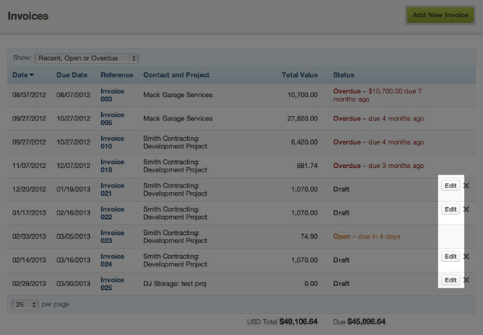Sort by Due Date column header

(72, 75)
